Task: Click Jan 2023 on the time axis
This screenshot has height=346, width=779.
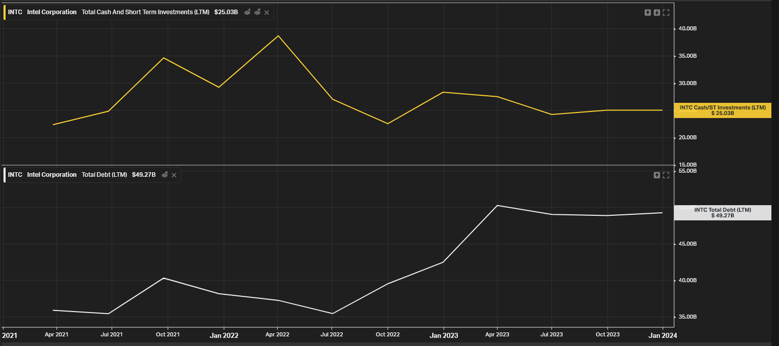Action: [444, 335]
